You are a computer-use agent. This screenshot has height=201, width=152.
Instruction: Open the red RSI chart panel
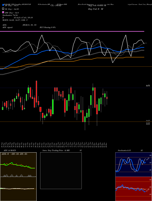click(x=133, y=189)
